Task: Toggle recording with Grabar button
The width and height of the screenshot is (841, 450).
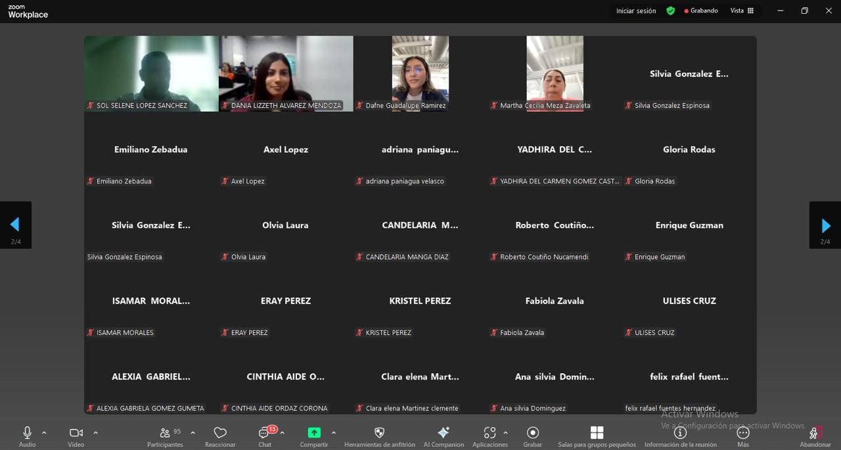Action: tap(533, 433)
